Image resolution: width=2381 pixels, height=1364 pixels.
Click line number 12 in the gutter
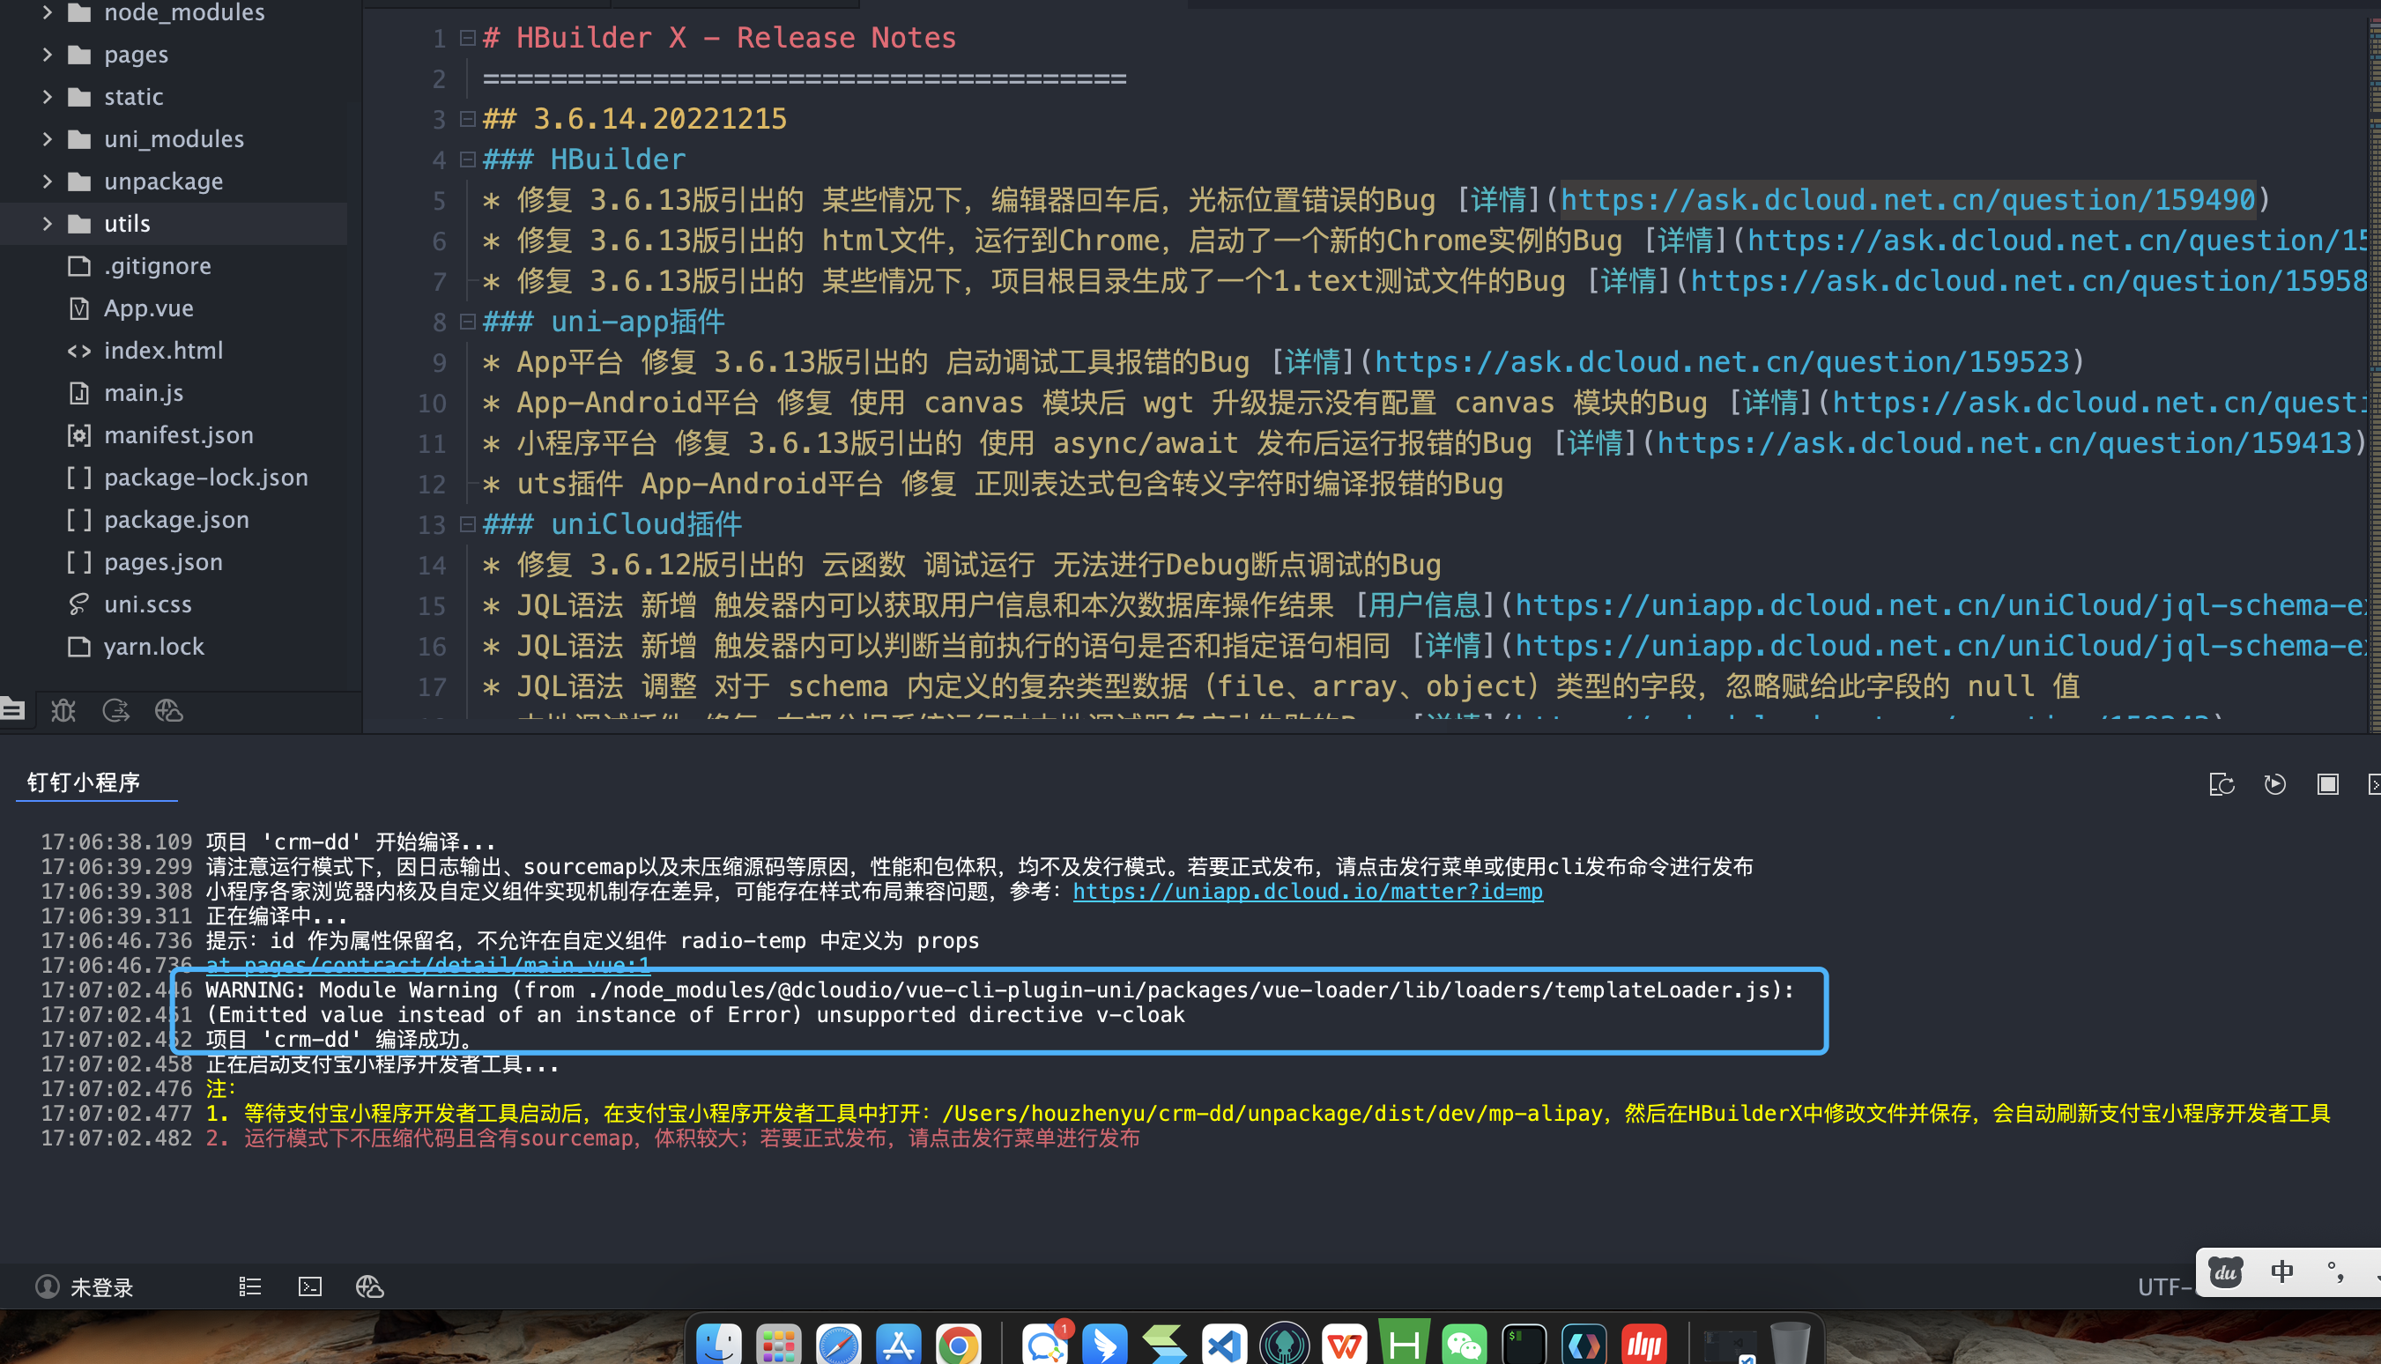[x=432, y=484]
